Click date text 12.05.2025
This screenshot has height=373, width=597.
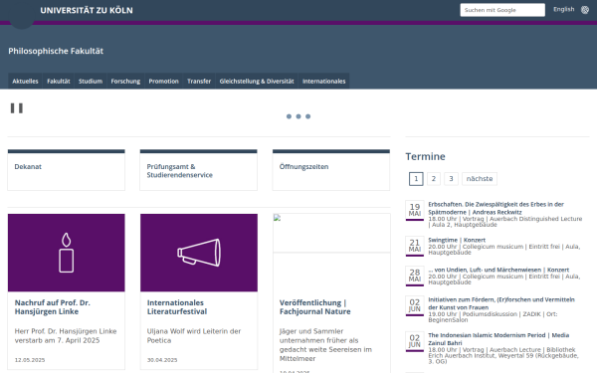click(30, 360)
